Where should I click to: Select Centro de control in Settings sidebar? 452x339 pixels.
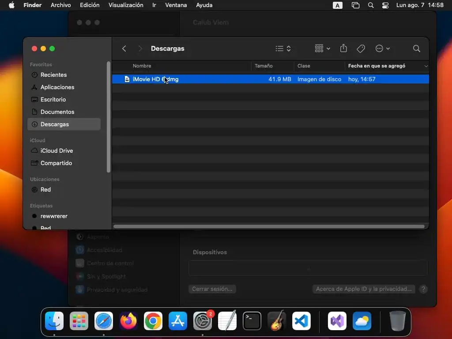pyautogui.click(x=104, y=263)
